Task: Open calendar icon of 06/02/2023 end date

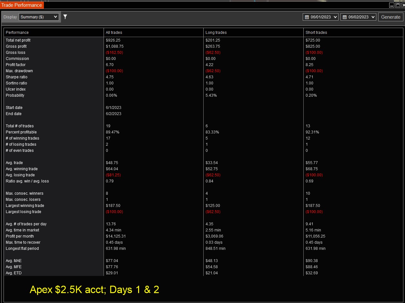Action: pos(345,17)
